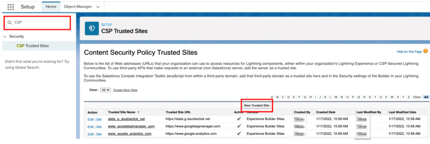Viewport: 430px width, 144px height.
Task: Filter the list by Other
Action: (x=417, y=97)
